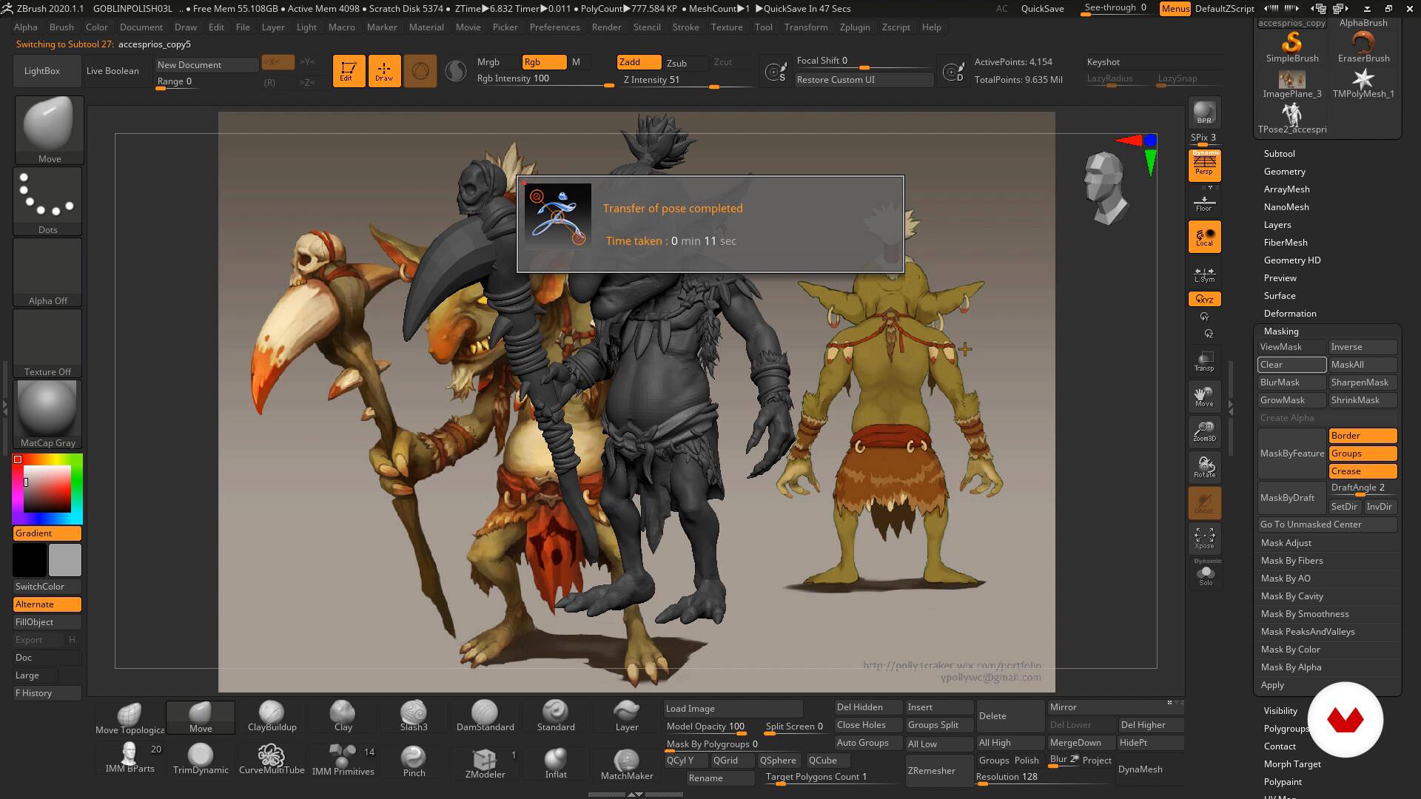Select the ClayBuildup brush
This screenshot has height=799, width=1421.
[x=272, y=716]
